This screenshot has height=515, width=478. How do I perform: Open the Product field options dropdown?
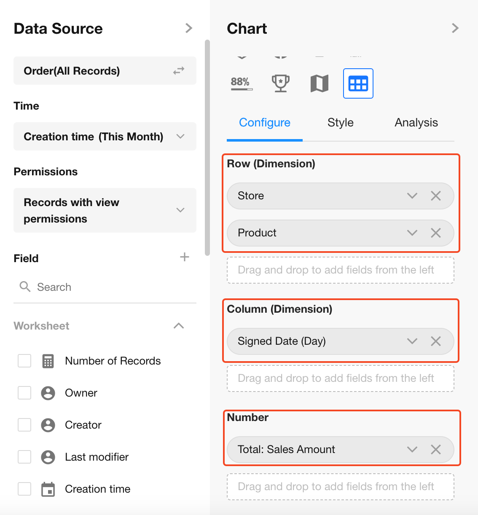(412, 233)
